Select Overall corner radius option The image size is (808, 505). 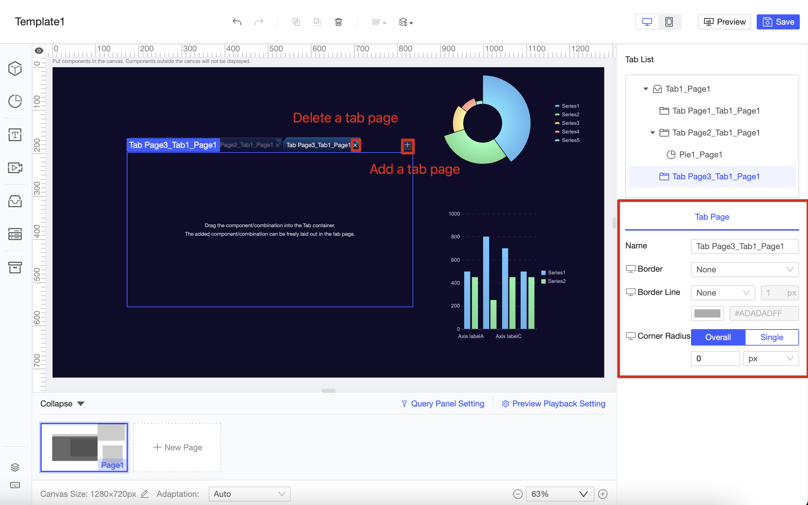(718, 337)
